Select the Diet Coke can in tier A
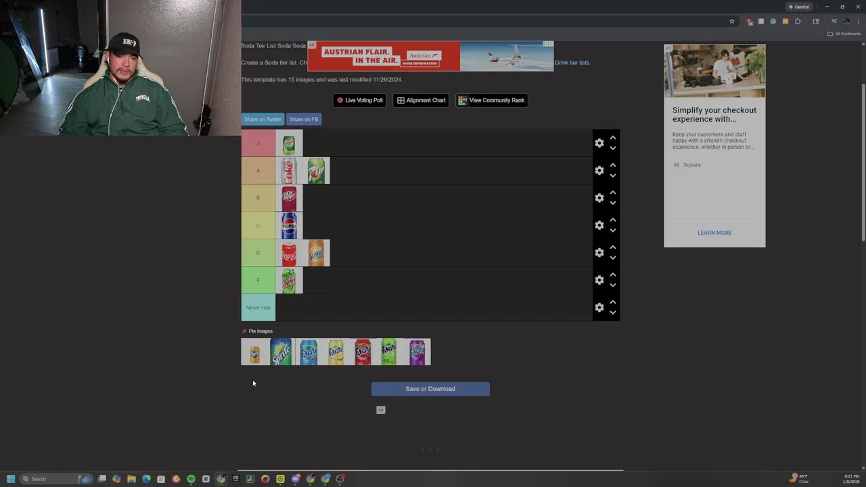This screenshot has height=487, width=866. pyautogui.click(x=289, y=170)
